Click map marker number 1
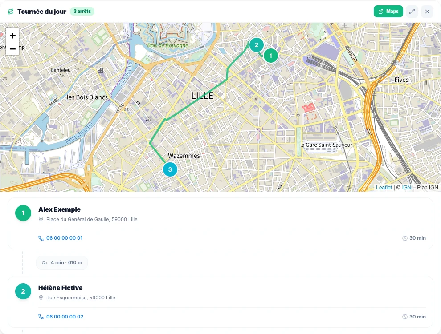This screenshot has width=441, height=334. coord(270,56)
